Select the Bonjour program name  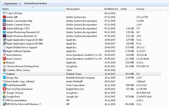click(10, 63)
